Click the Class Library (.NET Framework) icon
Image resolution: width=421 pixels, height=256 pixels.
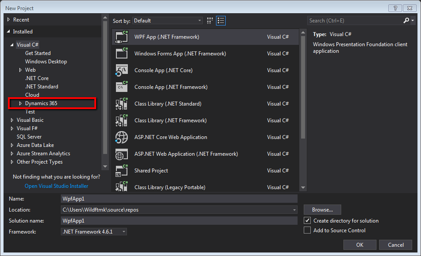pos(122,120)
